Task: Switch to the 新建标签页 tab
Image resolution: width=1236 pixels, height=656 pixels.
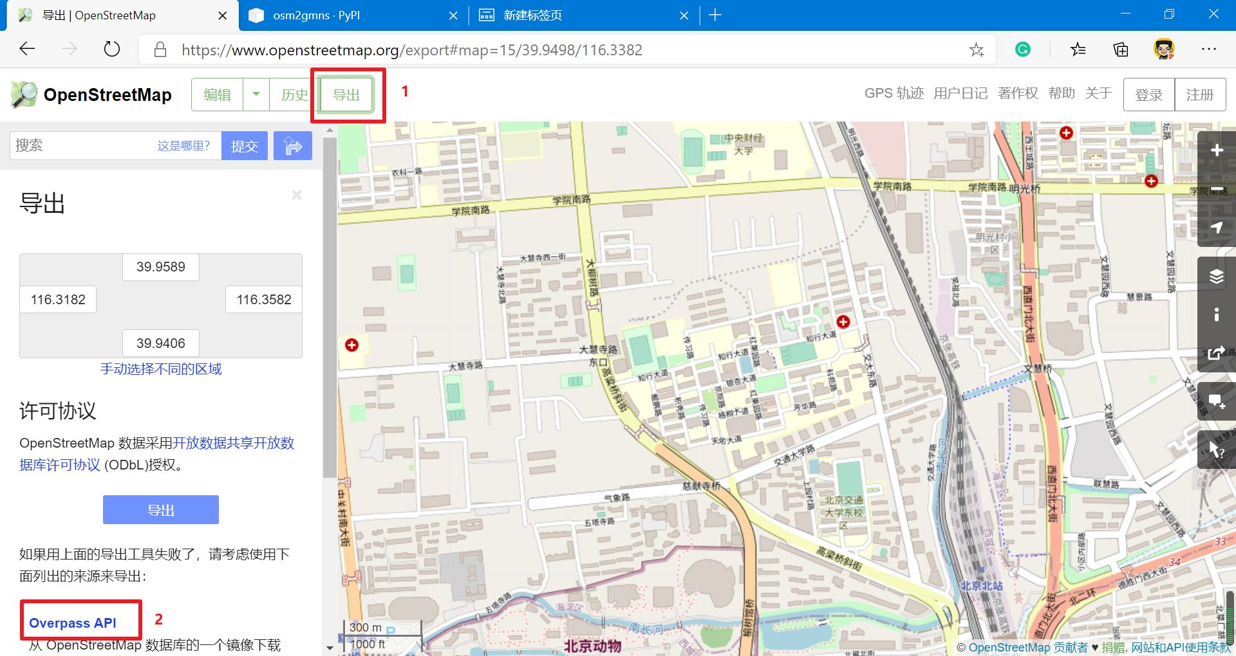Action: coord(583,15)
